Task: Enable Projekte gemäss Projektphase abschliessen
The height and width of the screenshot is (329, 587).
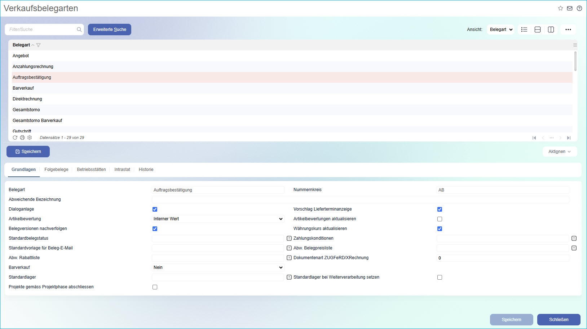Action: click(x=155, y=287)
